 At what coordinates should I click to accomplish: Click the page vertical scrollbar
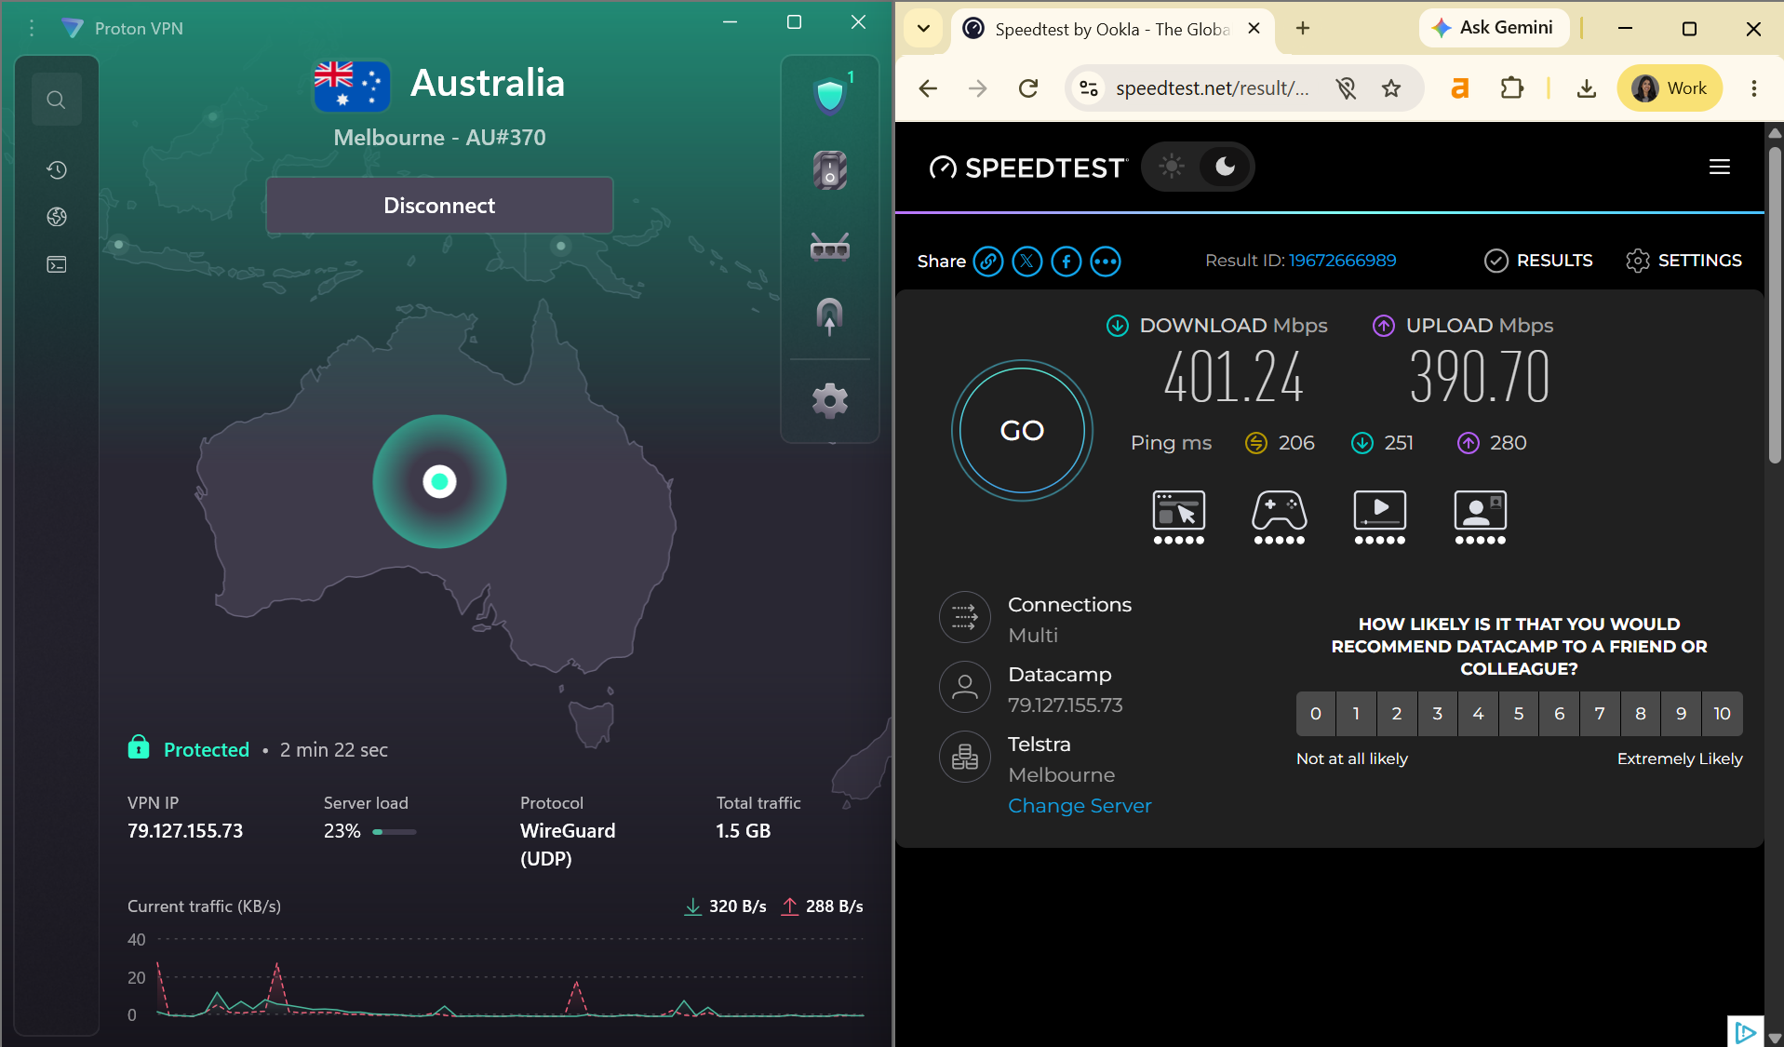[x=1775, y=304]
